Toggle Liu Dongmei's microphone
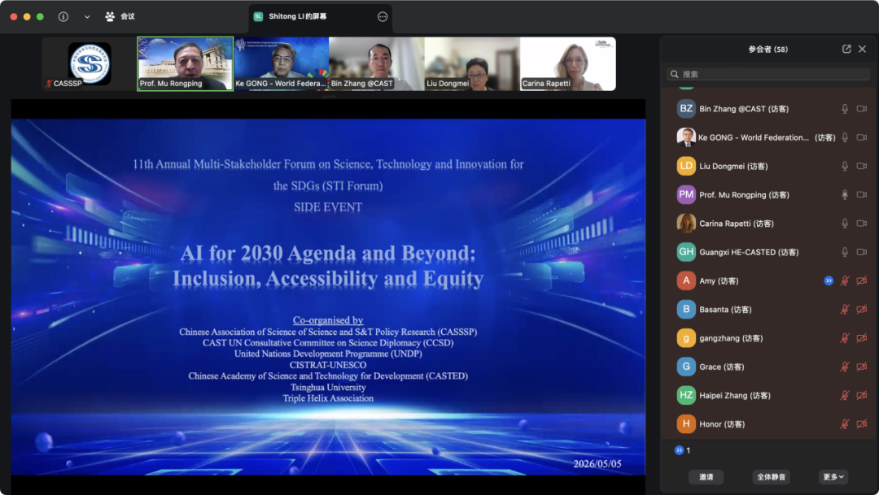The width and height of the screenshot is (879, 495). click(845, 166)
